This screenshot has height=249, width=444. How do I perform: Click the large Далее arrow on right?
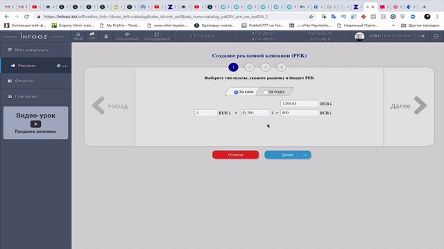click(409, 106)
